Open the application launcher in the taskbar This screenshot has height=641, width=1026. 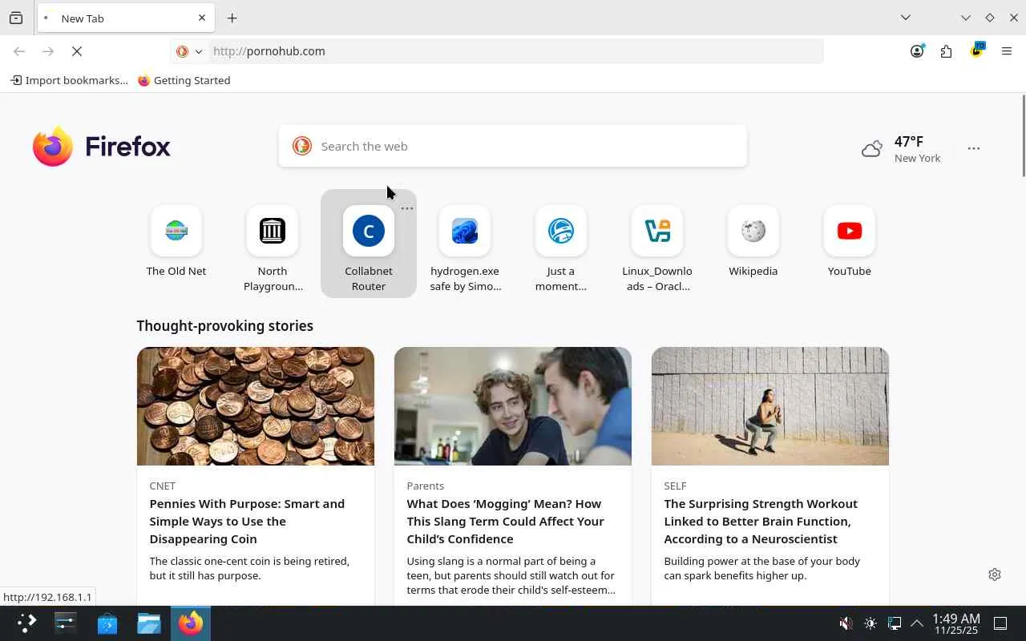pyautogui.click(x=26, y=623)
